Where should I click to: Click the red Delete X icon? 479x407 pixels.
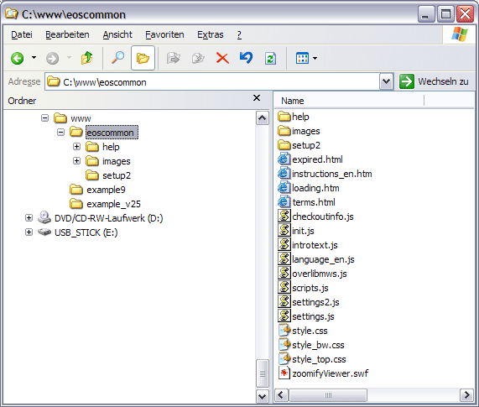[222, 58]
